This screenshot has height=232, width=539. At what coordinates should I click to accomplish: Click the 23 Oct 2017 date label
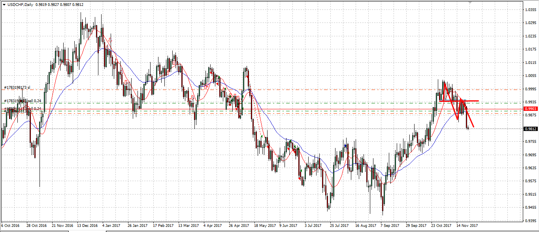click(x=441, y=226)
